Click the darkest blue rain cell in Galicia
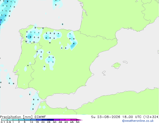Image resolution: width=159 pixels, height=123 pixels. coord(30,37)
